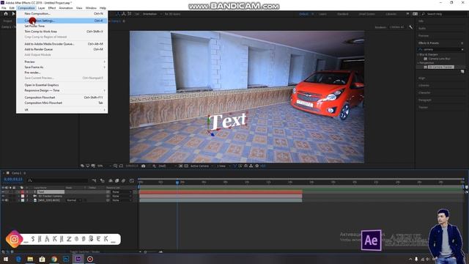Screen dimensions: 469x264
Task: Toggle the frame blending icon in timeline
Action: pos(117,180)
